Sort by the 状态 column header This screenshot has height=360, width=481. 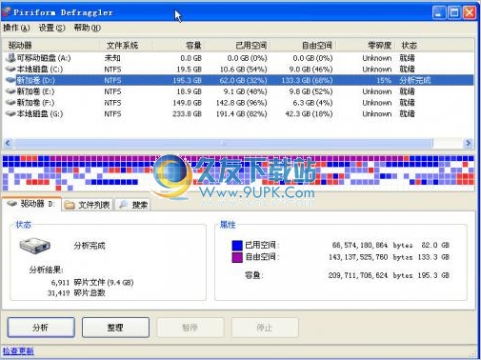[434, 46]
